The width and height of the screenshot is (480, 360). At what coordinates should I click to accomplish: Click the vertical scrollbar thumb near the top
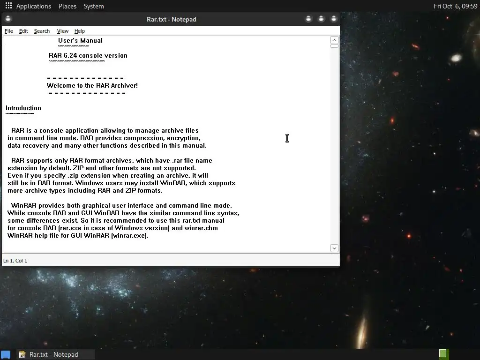tap(334, 46)
